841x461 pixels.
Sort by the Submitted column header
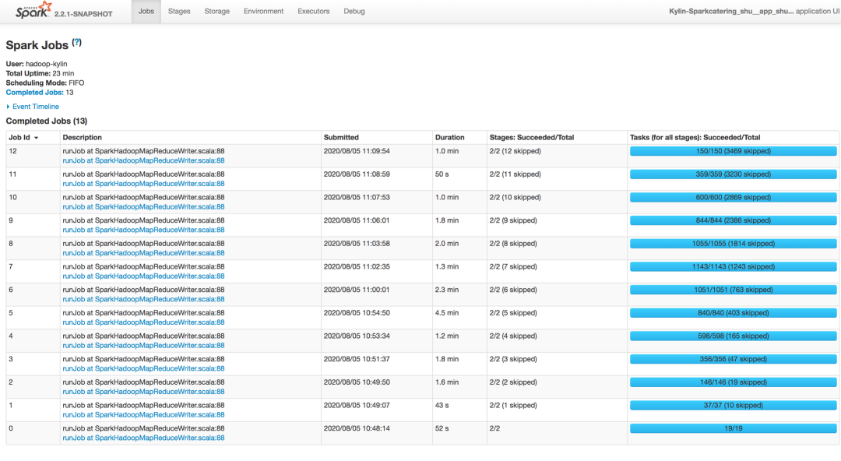pyautogui.click(x=341, y=138)
